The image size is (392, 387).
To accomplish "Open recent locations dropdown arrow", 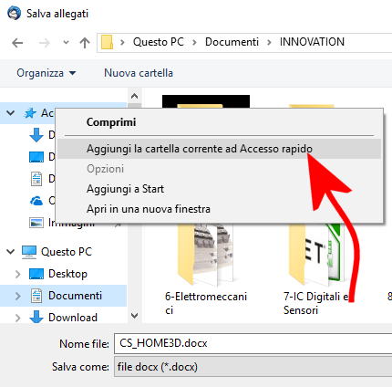I will coord(66,43).
